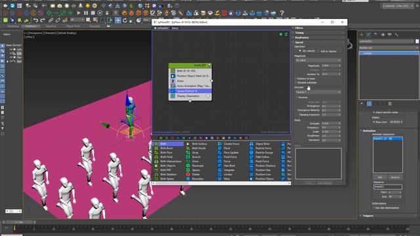The height and width of the screenshot is (236, 420).
Task: Toggle visibility eye of first scene object
Action: pos(11,50)
